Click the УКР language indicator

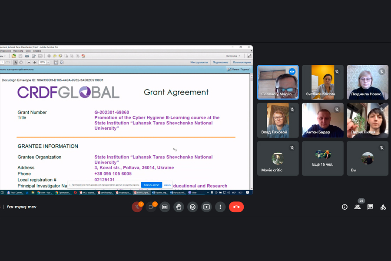click(x=234, y=193)
